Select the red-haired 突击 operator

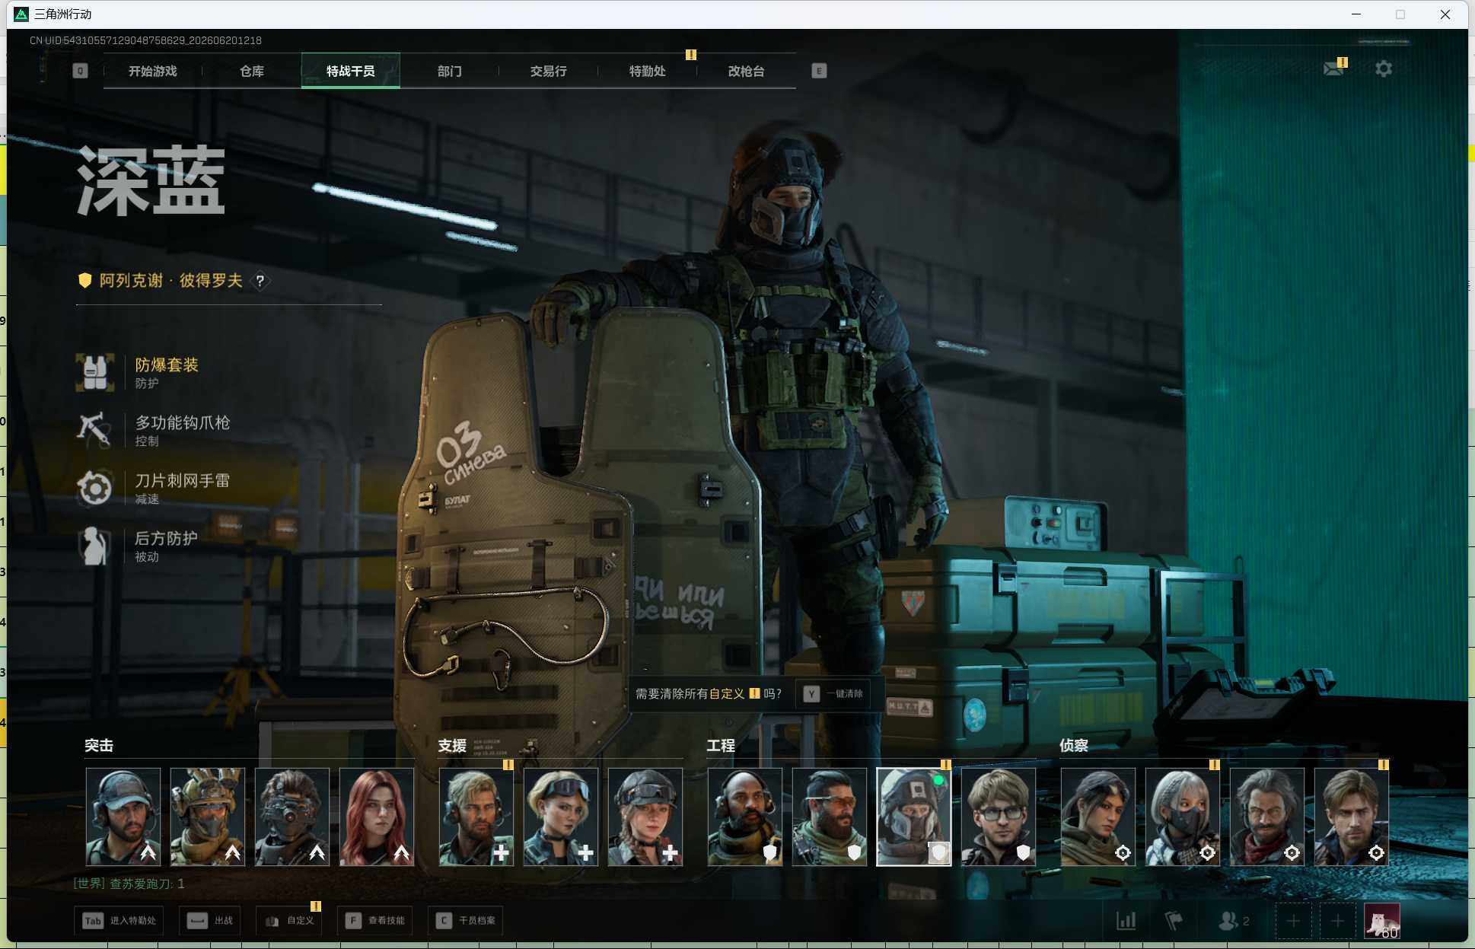(x=377, y=817)
